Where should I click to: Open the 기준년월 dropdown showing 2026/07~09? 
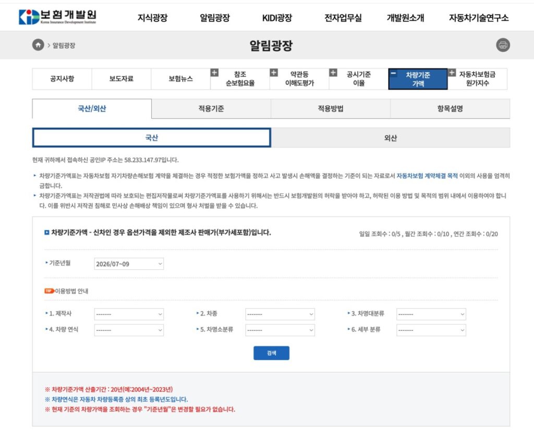(129, 263)
